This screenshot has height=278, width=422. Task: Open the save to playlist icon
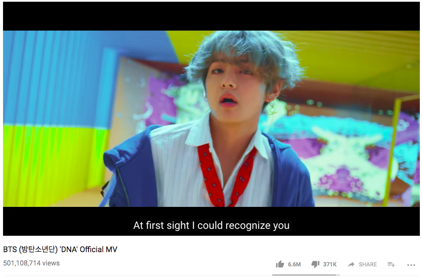tap(391, 265)
